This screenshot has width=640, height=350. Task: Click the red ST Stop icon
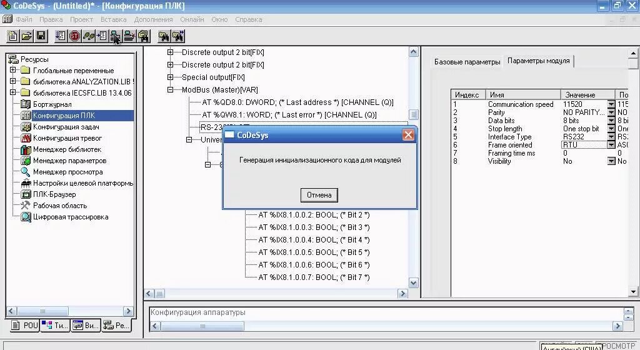point(74,36)
